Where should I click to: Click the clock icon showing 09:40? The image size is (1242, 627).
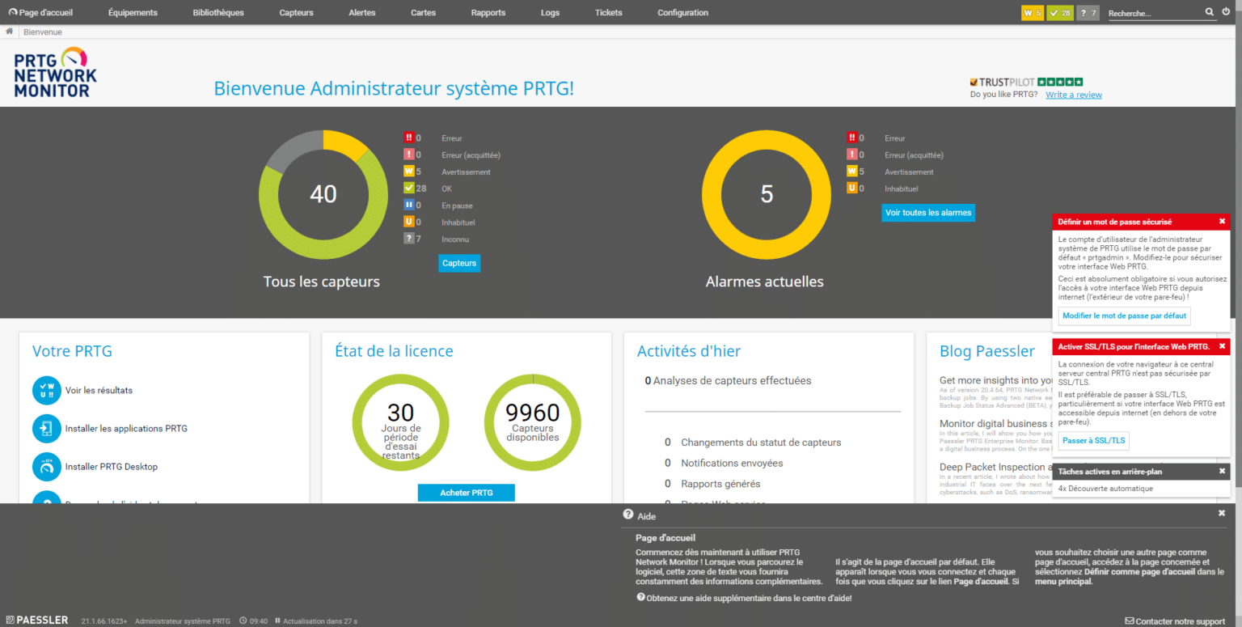(x=243, y=621)
